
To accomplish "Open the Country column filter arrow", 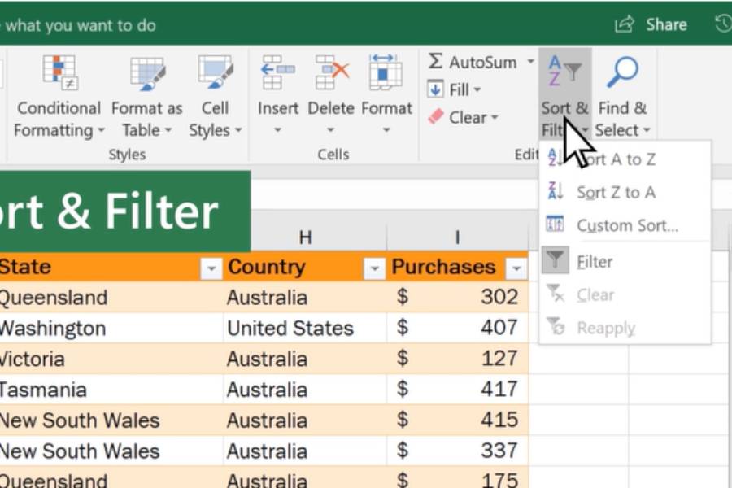I will click(374, 268).
